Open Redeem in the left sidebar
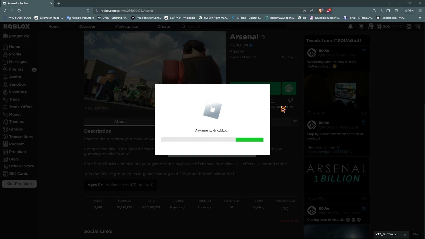Viewport: 425px width, 239px height. point(17,144)
